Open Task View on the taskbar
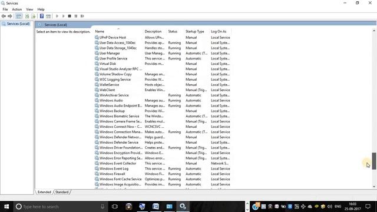 [x=115, y=207]
